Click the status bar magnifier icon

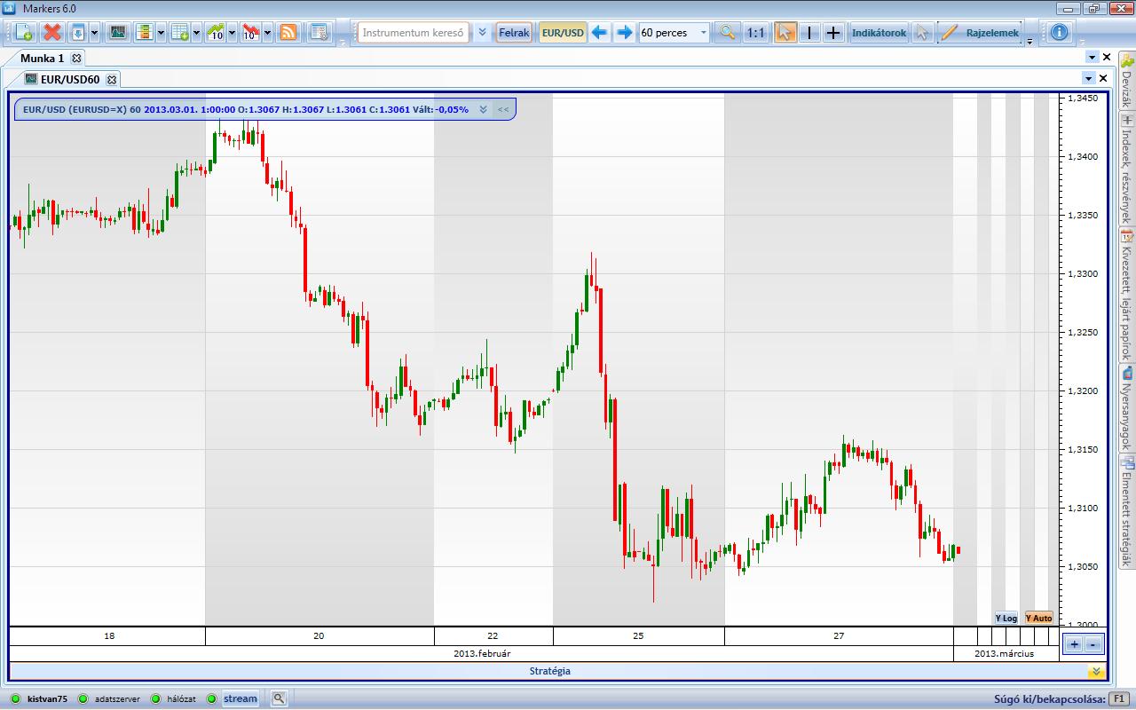pos(279,698)
